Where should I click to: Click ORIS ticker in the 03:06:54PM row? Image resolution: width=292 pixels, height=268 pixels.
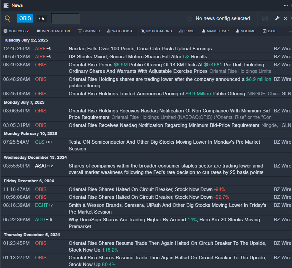pyautogui.click(x=41, y=111)
